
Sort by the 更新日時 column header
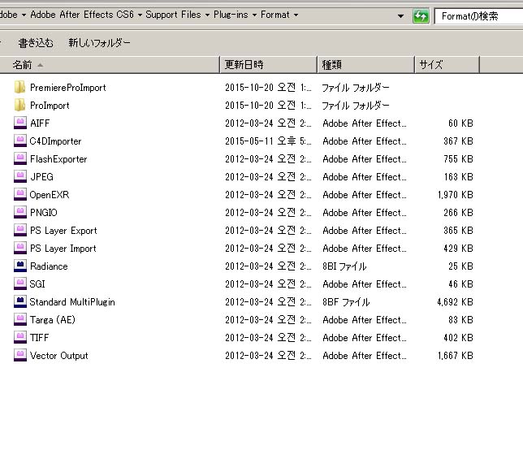[269, 65]
